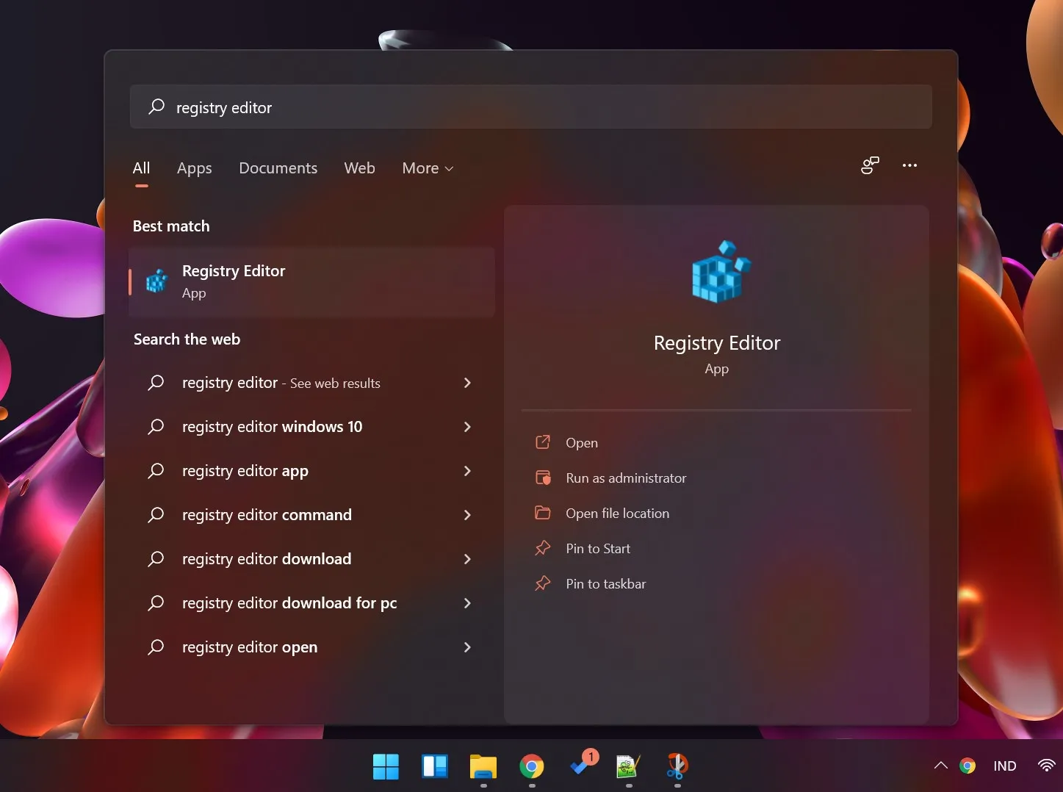The image size is (1063, 792).
Task: Click Open to launch Registry Editor
Action: (x=581, y=442)
